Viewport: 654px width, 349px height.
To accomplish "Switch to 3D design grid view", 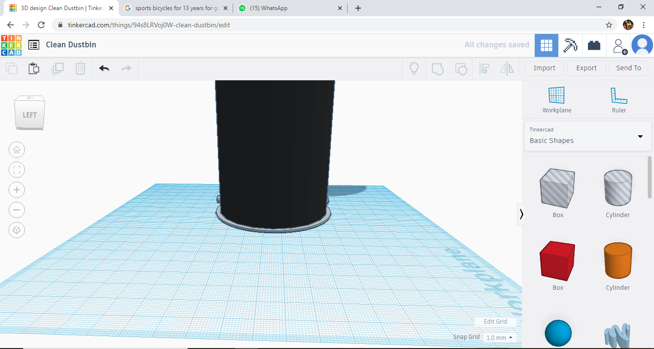I will pos(546,45).
